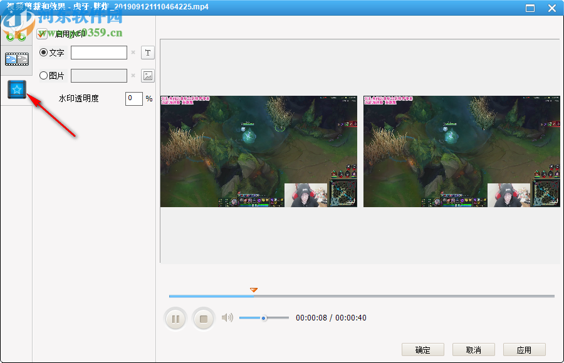Screen dimensions: 564x363
Task: Click inside the watermark text input box
Action: 98,53
